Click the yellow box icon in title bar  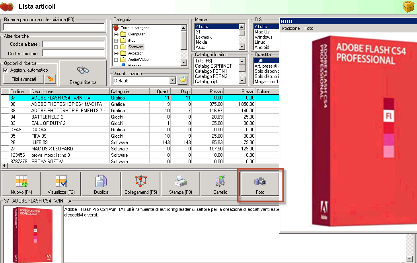pyautogui.click(x=409, y=6)
